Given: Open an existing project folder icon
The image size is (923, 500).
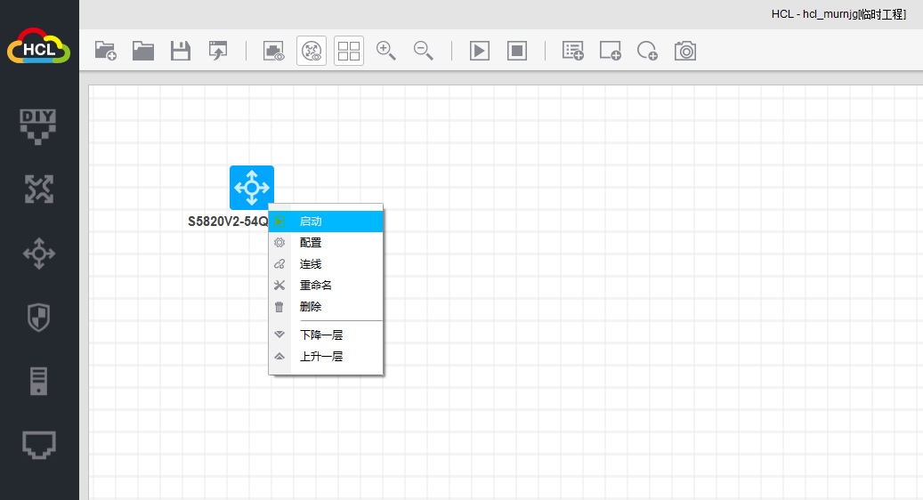Looking at the screenshot, I should 143,51.
